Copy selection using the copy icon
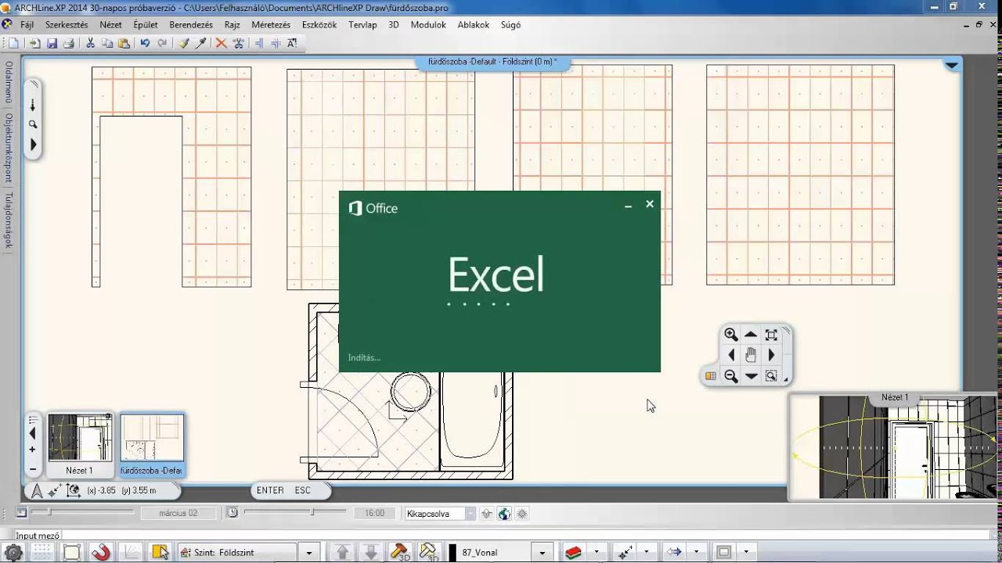Image resolution: width=1002 pixels, height=563 pixels. coord(107,43)
